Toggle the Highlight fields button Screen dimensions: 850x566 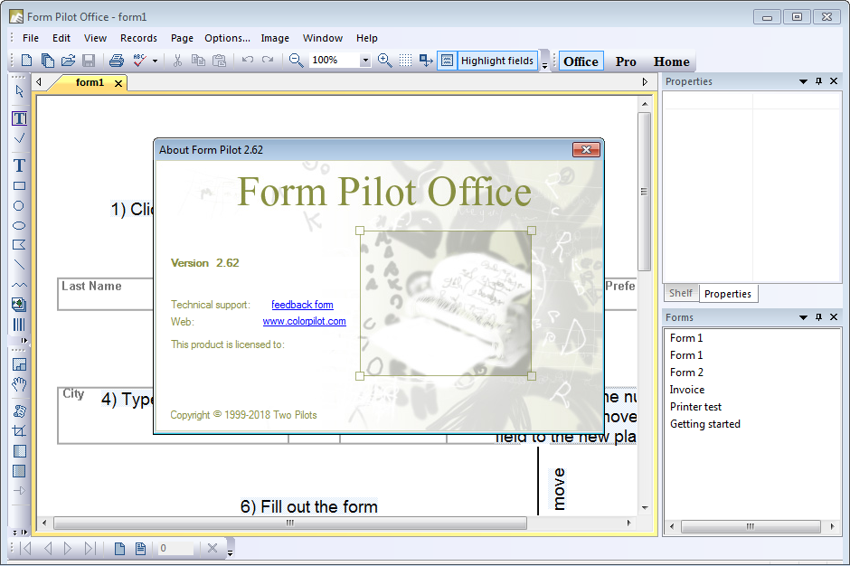[x=487, y=61]
